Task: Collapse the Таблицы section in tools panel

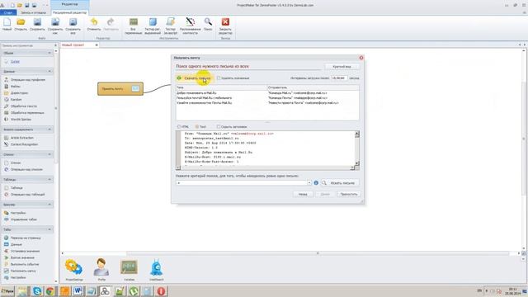Action: [49, 180]
